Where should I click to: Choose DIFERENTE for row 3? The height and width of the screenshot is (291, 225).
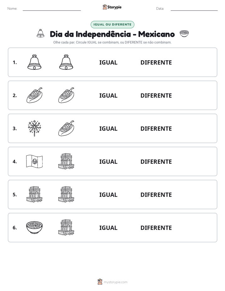pyautogui.click(x=156, y=128)
